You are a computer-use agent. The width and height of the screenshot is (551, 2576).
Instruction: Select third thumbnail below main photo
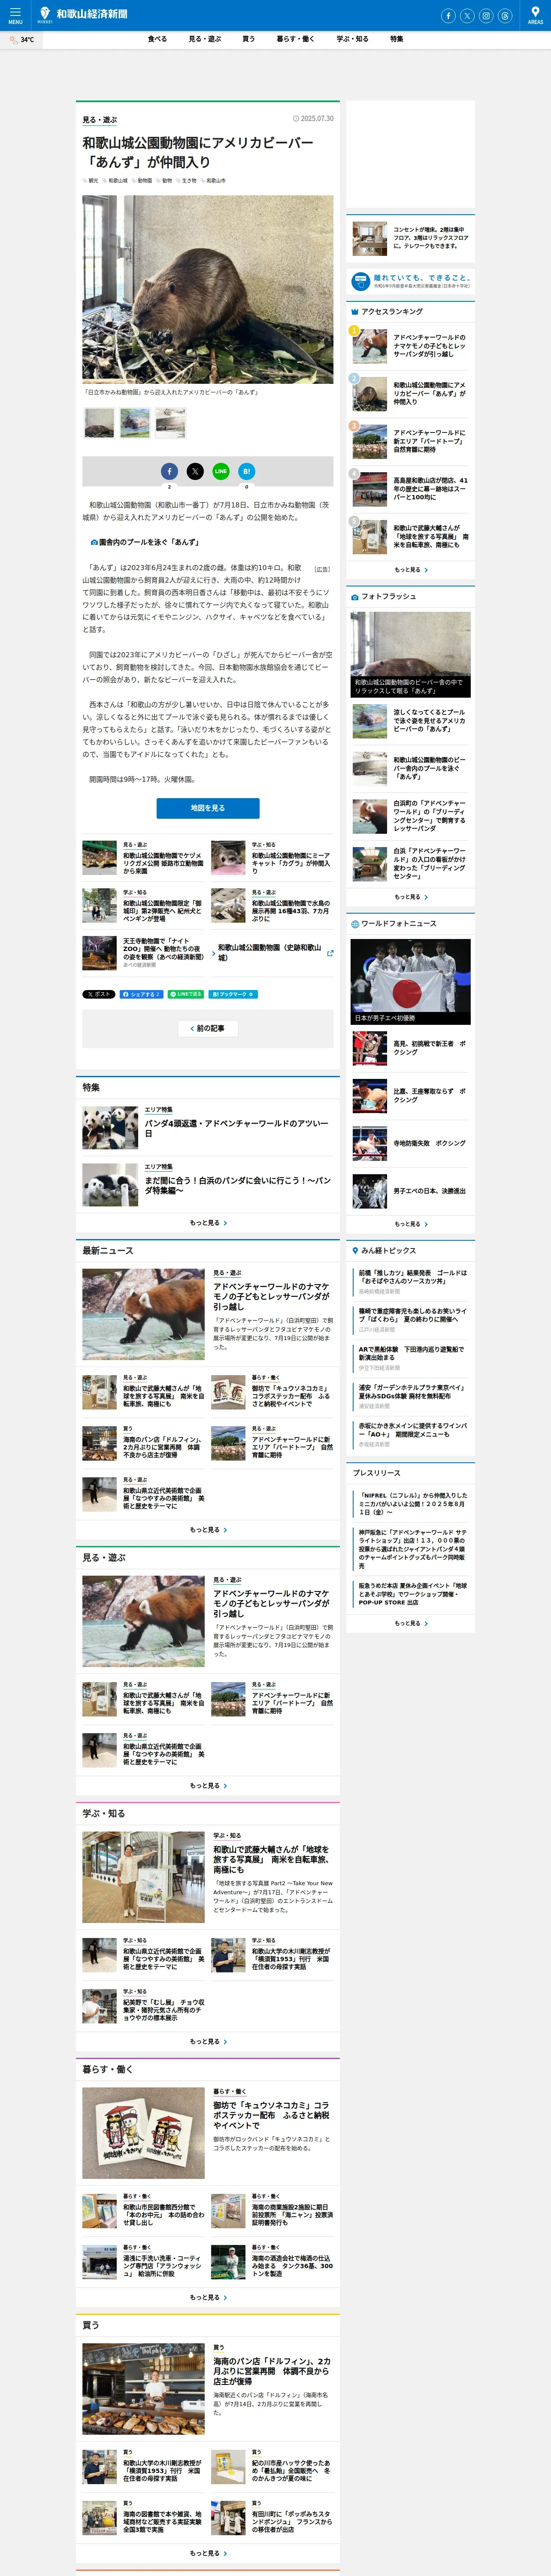pos(171,423)
